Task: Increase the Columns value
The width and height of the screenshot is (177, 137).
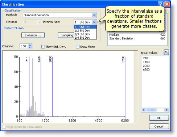Action: point(30,45)
